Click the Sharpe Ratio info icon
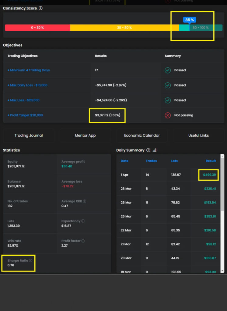Screen dimensions: 227x311 (x=30, y=261)
